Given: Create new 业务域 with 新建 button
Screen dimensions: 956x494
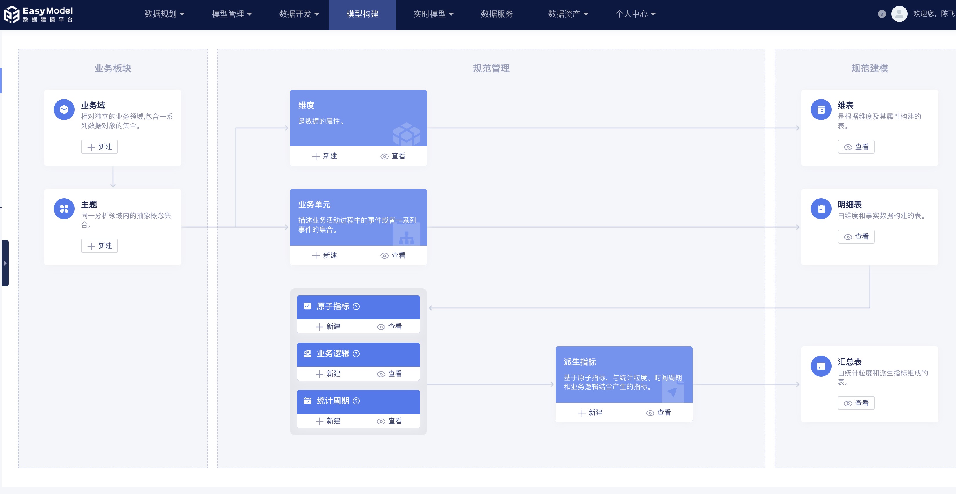Looking at the screenshot, I should 99,147.
